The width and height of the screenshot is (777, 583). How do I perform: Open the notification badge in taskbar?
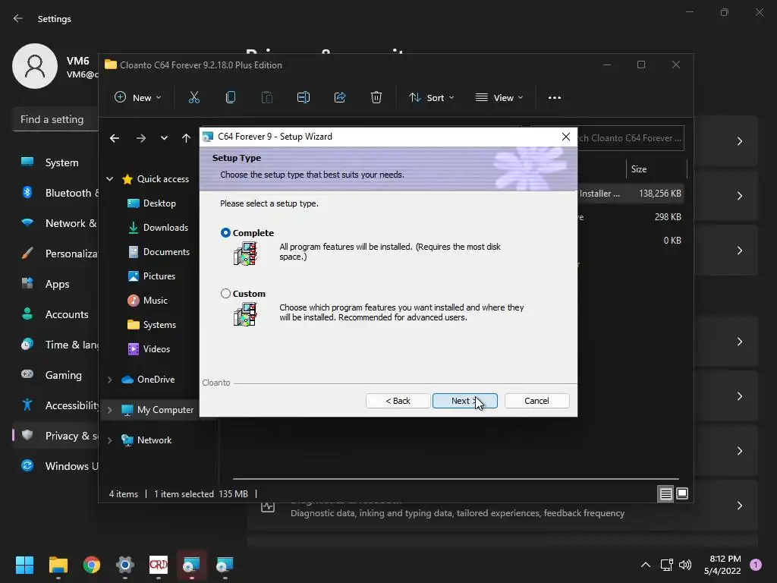click(756, 565)
